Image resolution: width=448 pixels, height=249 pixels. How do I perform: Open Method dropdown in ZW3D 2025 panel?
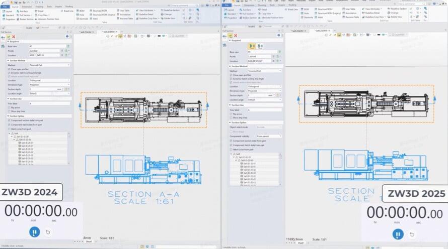click(264, 71)
